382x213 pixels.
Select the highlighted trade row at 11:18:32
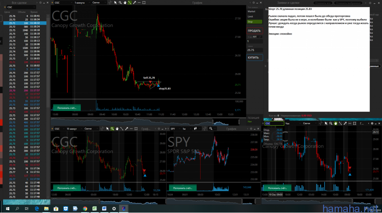(25, 23)
